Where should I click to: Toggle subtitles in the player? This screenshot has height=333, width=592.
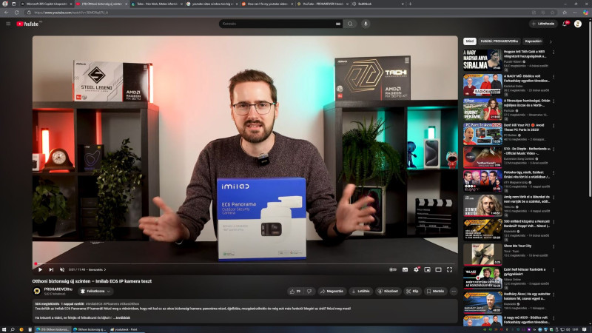coord(405,269)
